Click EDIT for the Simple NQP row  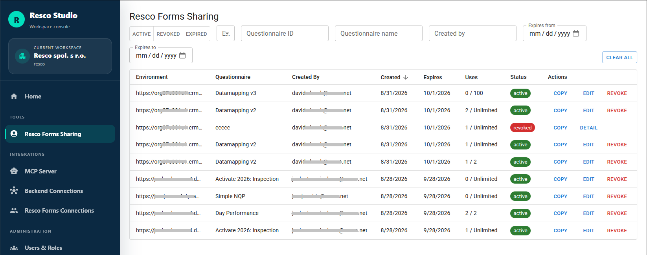(x=588, y=197)
